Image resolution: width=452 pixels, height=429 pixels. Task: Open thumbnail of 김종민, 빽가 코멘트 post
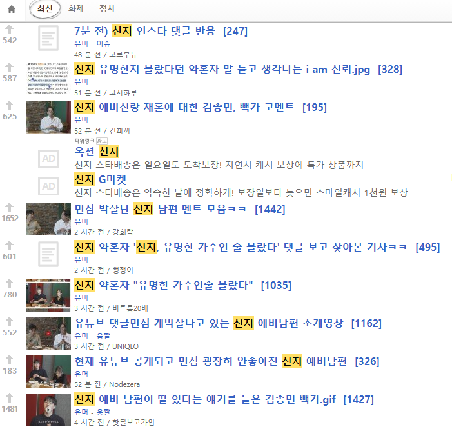click(x=48, y=117)
